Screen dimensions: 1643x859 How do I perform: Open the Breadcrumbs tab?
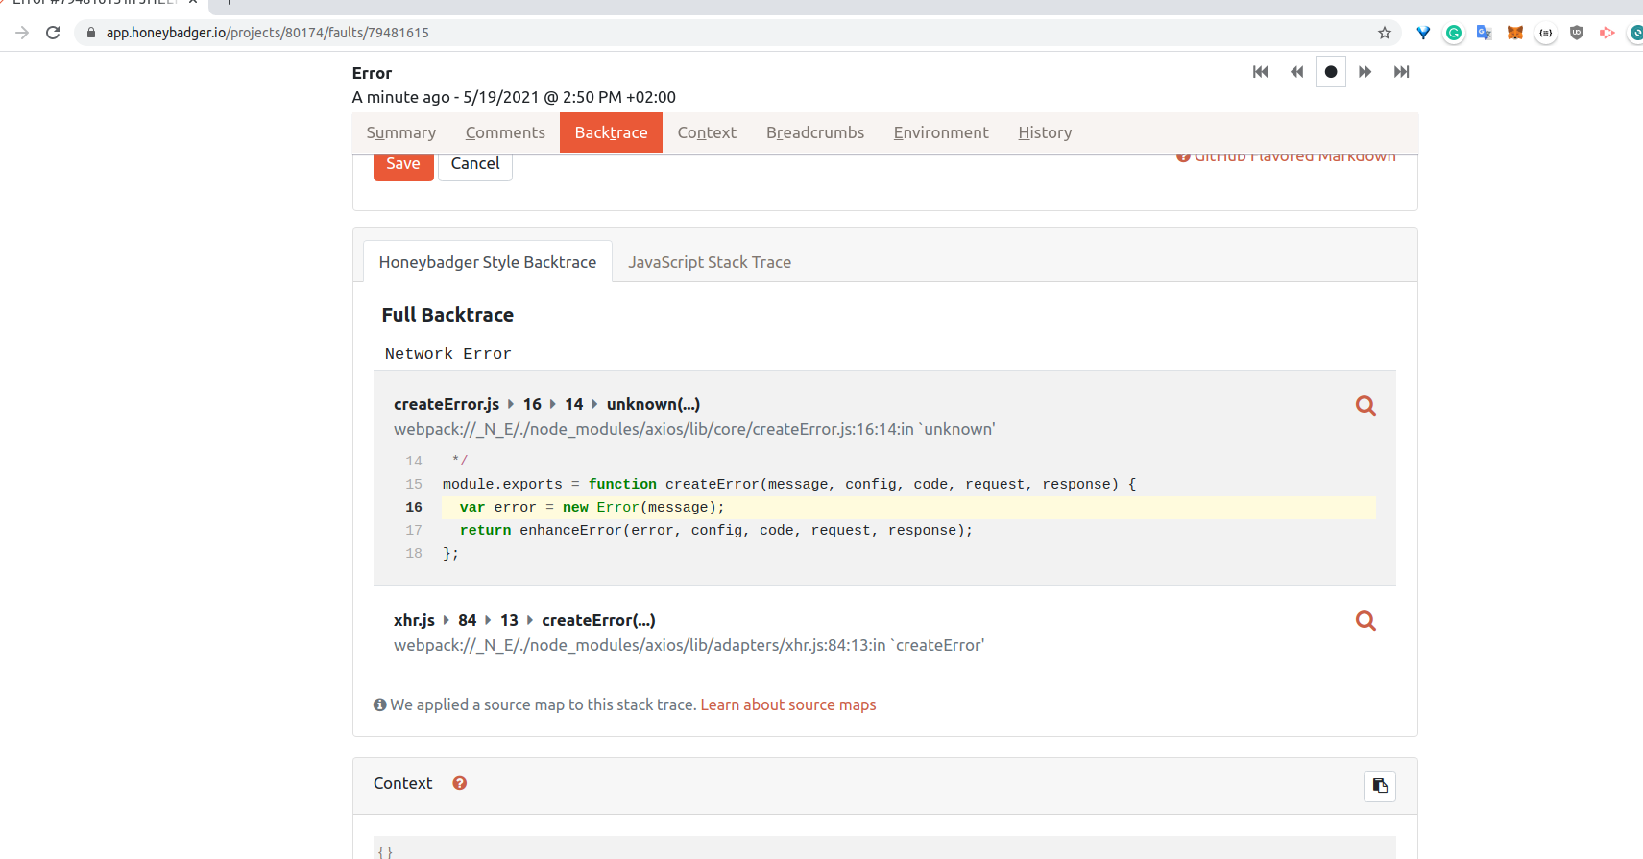(815, 132)
